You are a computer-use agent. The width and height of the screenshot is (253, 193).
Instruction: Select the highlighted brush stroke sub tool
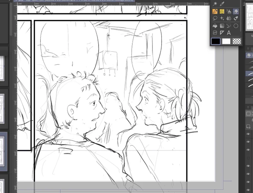coord(249,74)
